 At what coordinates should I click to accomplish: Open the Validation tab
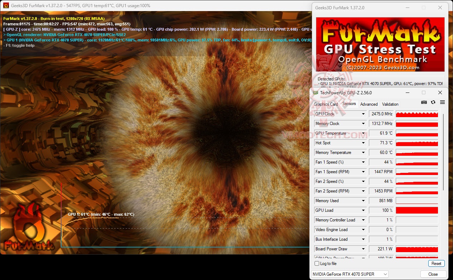point(390,104)
